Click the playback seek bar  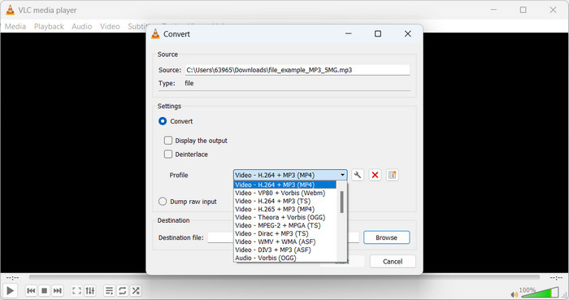pos(284,277)
